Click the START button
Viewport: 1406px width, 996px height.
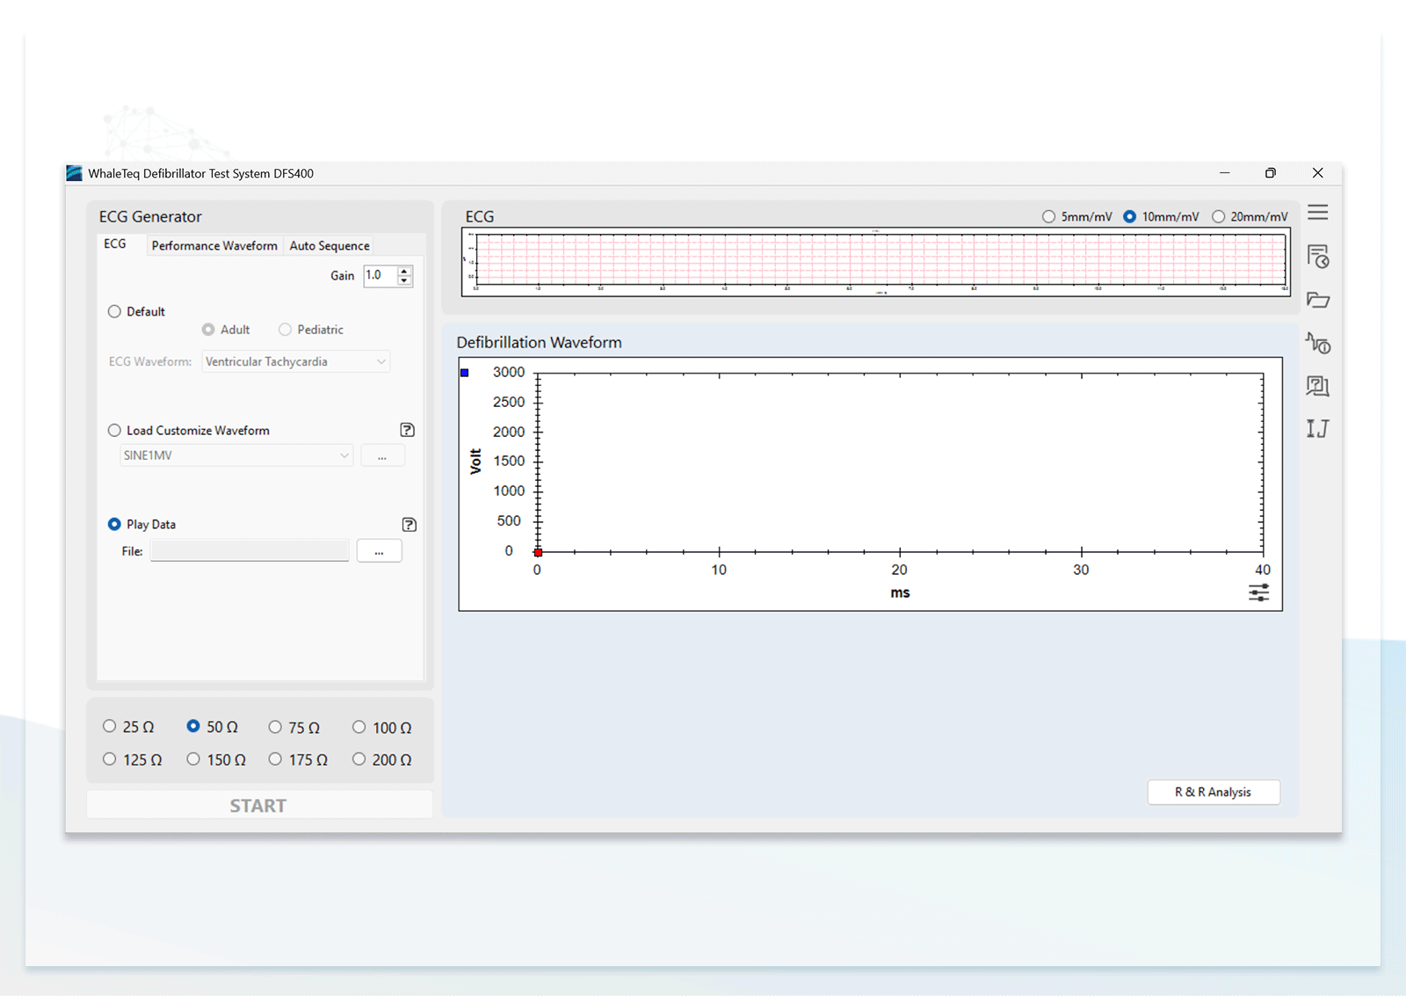pyautogui.click(x=259, y=805)
